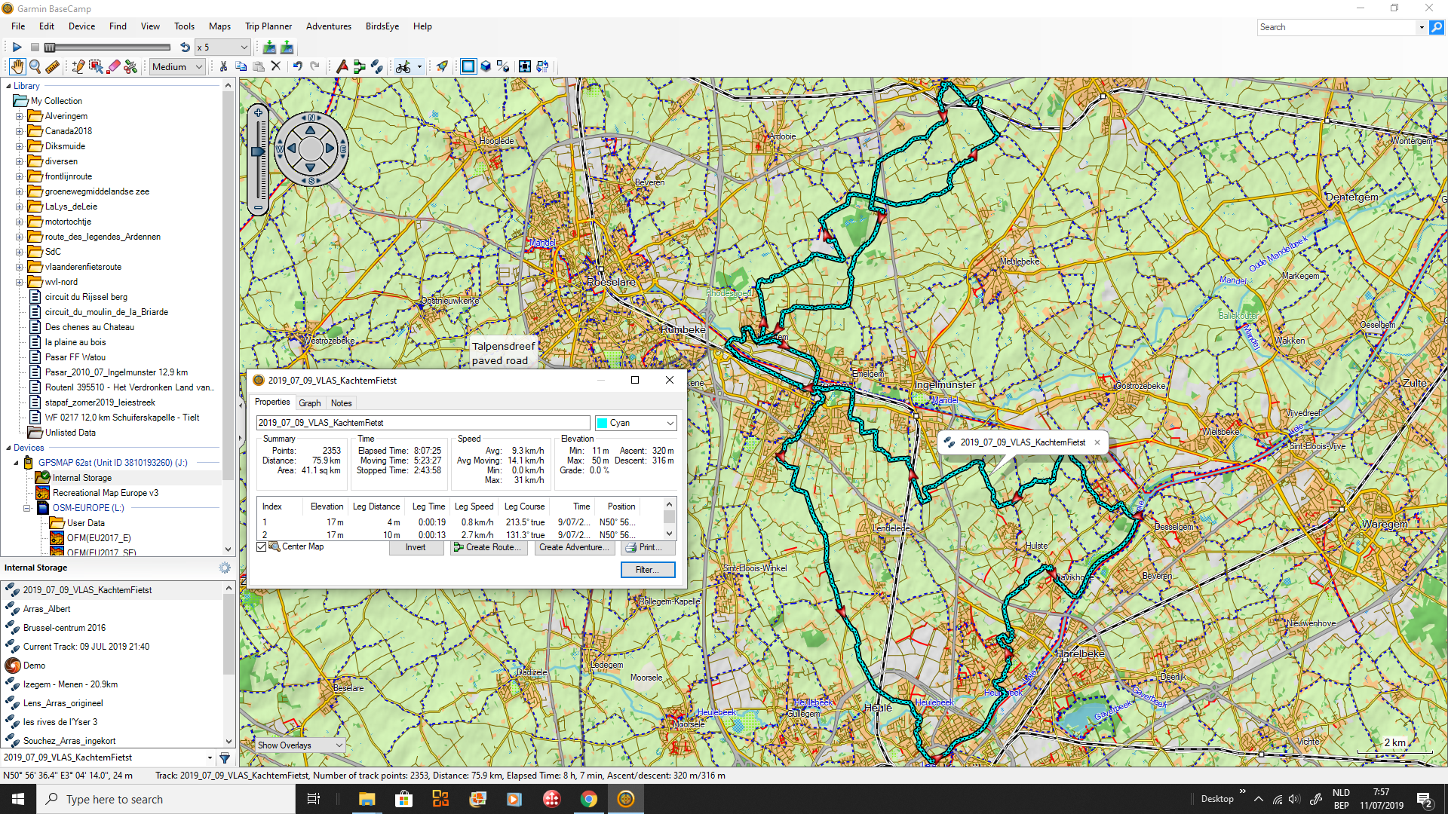Viewport: 1448px width, 814px height.
Task: Open the Maps menu
Action: 219,26
